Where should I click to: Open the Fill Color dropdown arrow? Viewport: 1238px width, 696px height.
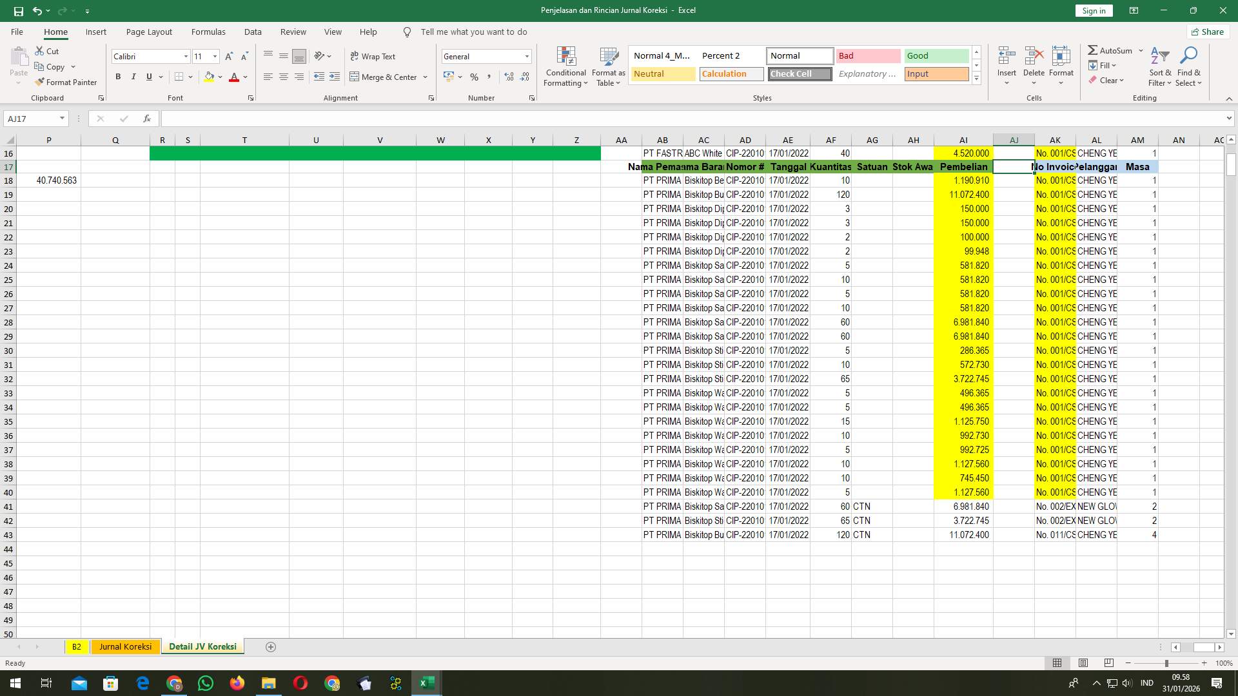point(221,77)
